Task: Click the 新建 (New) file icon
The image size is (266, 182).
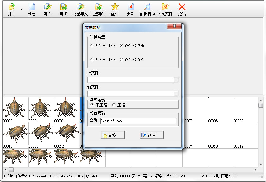Action: [32, 7]
